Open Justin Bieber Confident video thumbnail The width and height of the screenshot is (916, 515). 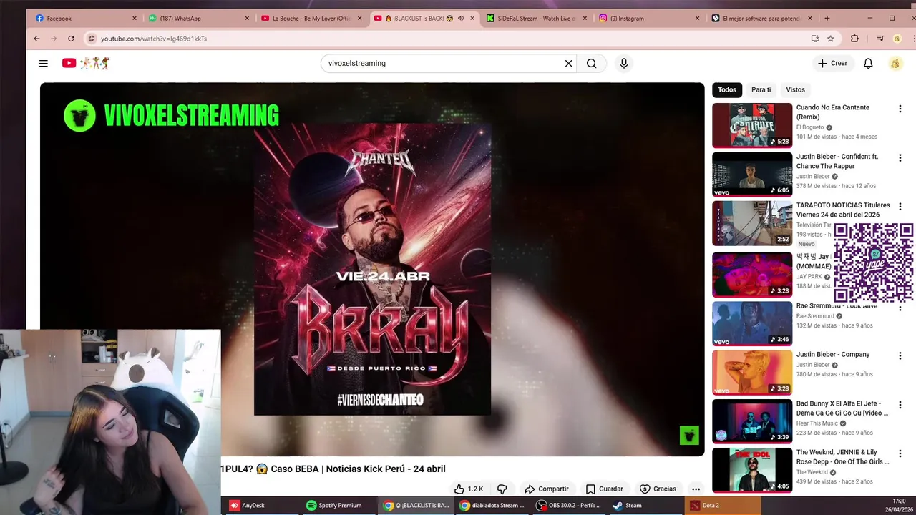point(752,174)
